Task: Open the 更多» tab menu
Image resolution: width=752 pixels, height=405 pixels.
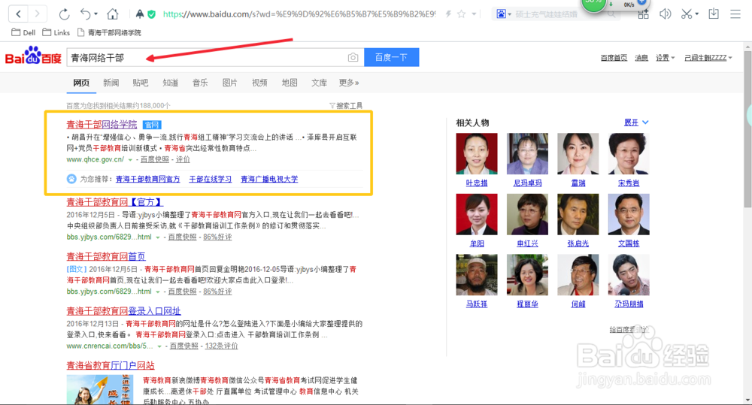Action: (349, 83)
